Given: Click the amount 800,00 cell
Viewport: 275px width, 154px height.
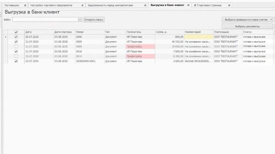Looking at the screenshot, I should click(x=169, y=37).
